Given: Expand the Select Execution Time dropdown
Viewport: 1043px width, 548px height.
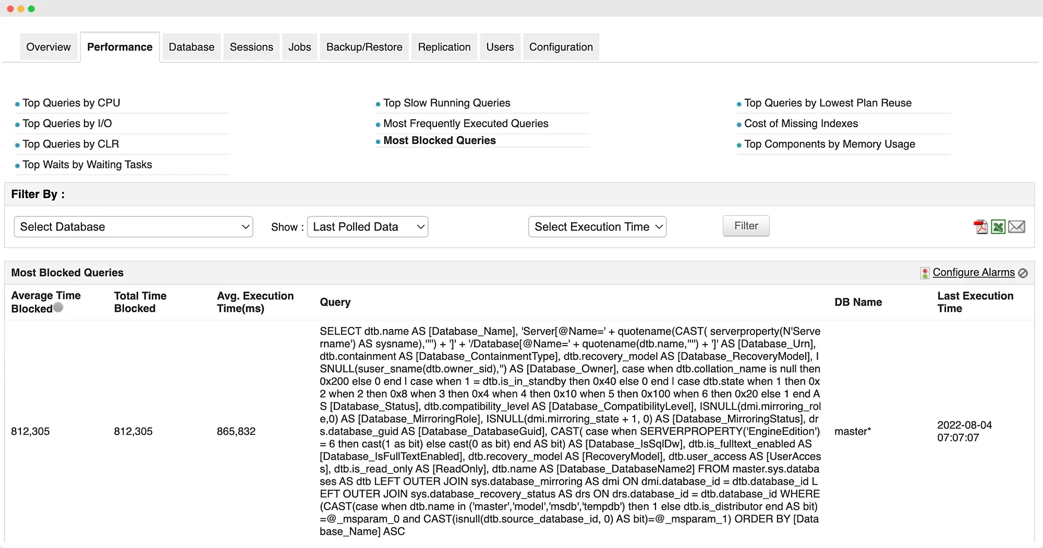Looking at the screenshot, I should coord(597,227).
